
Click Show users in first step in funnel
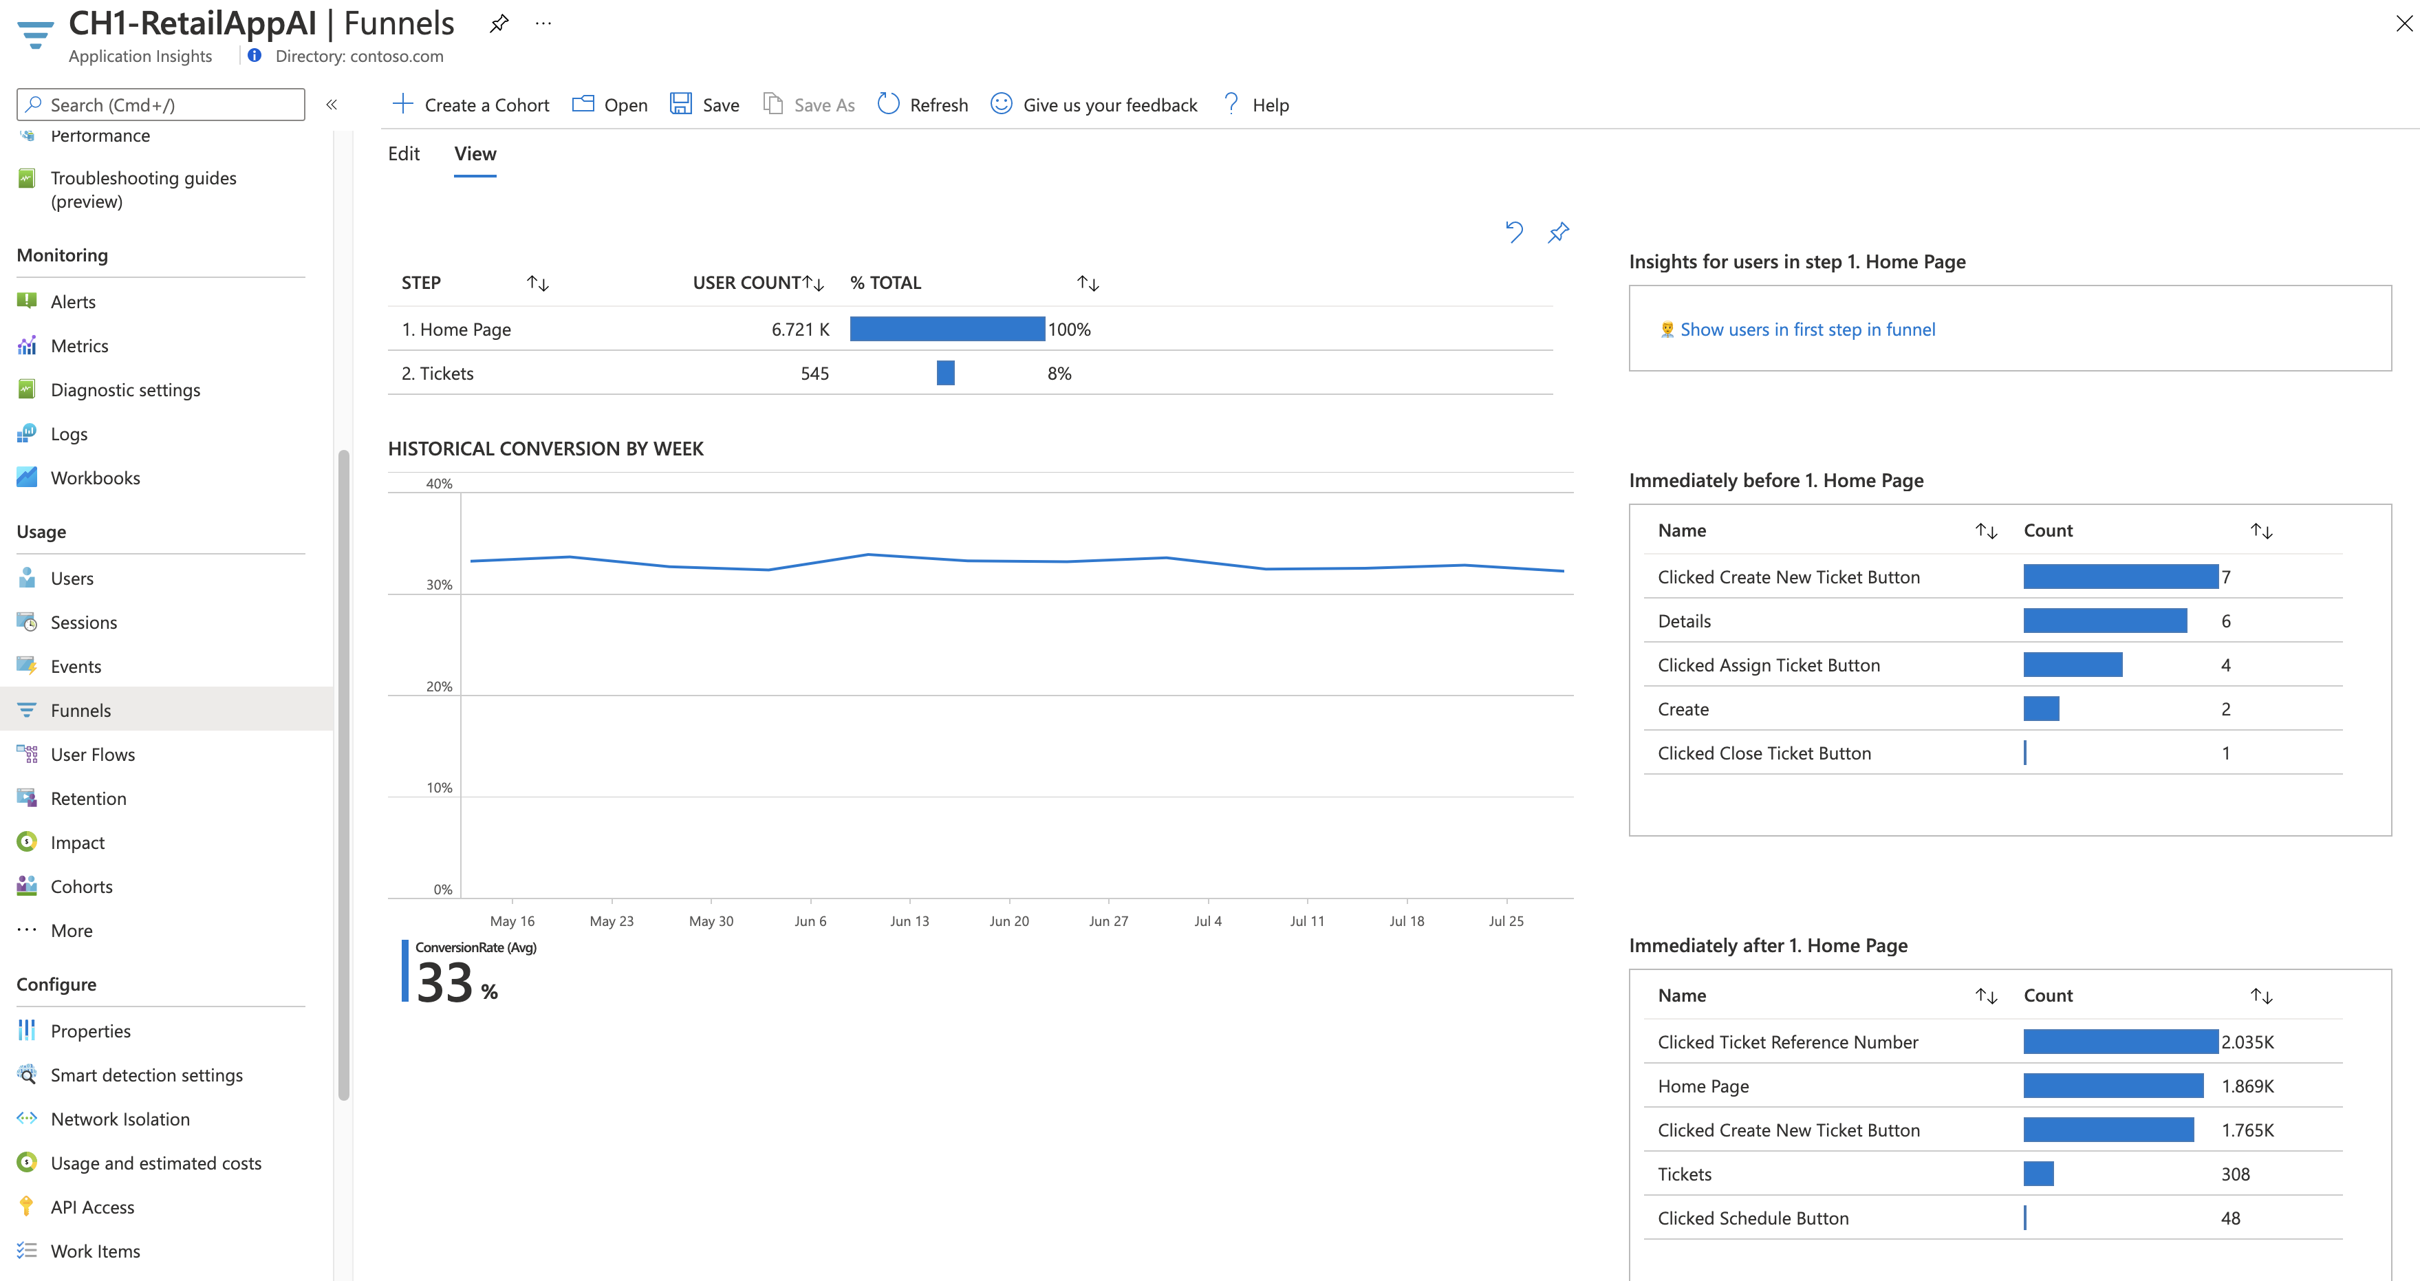1807,328
